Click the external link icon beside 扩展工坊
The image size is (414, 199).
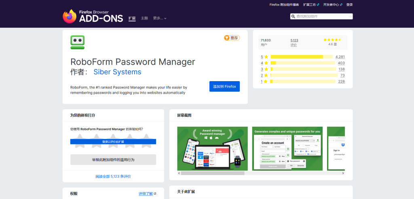318,5
